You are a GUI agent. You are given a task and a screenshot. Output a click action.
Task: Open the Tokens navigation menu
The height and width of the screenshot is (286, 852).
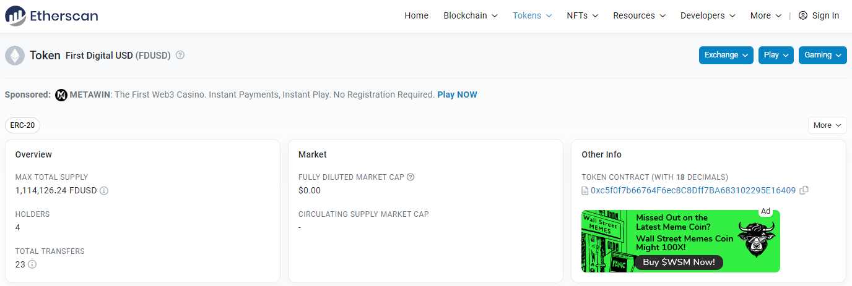click(532, 15)
